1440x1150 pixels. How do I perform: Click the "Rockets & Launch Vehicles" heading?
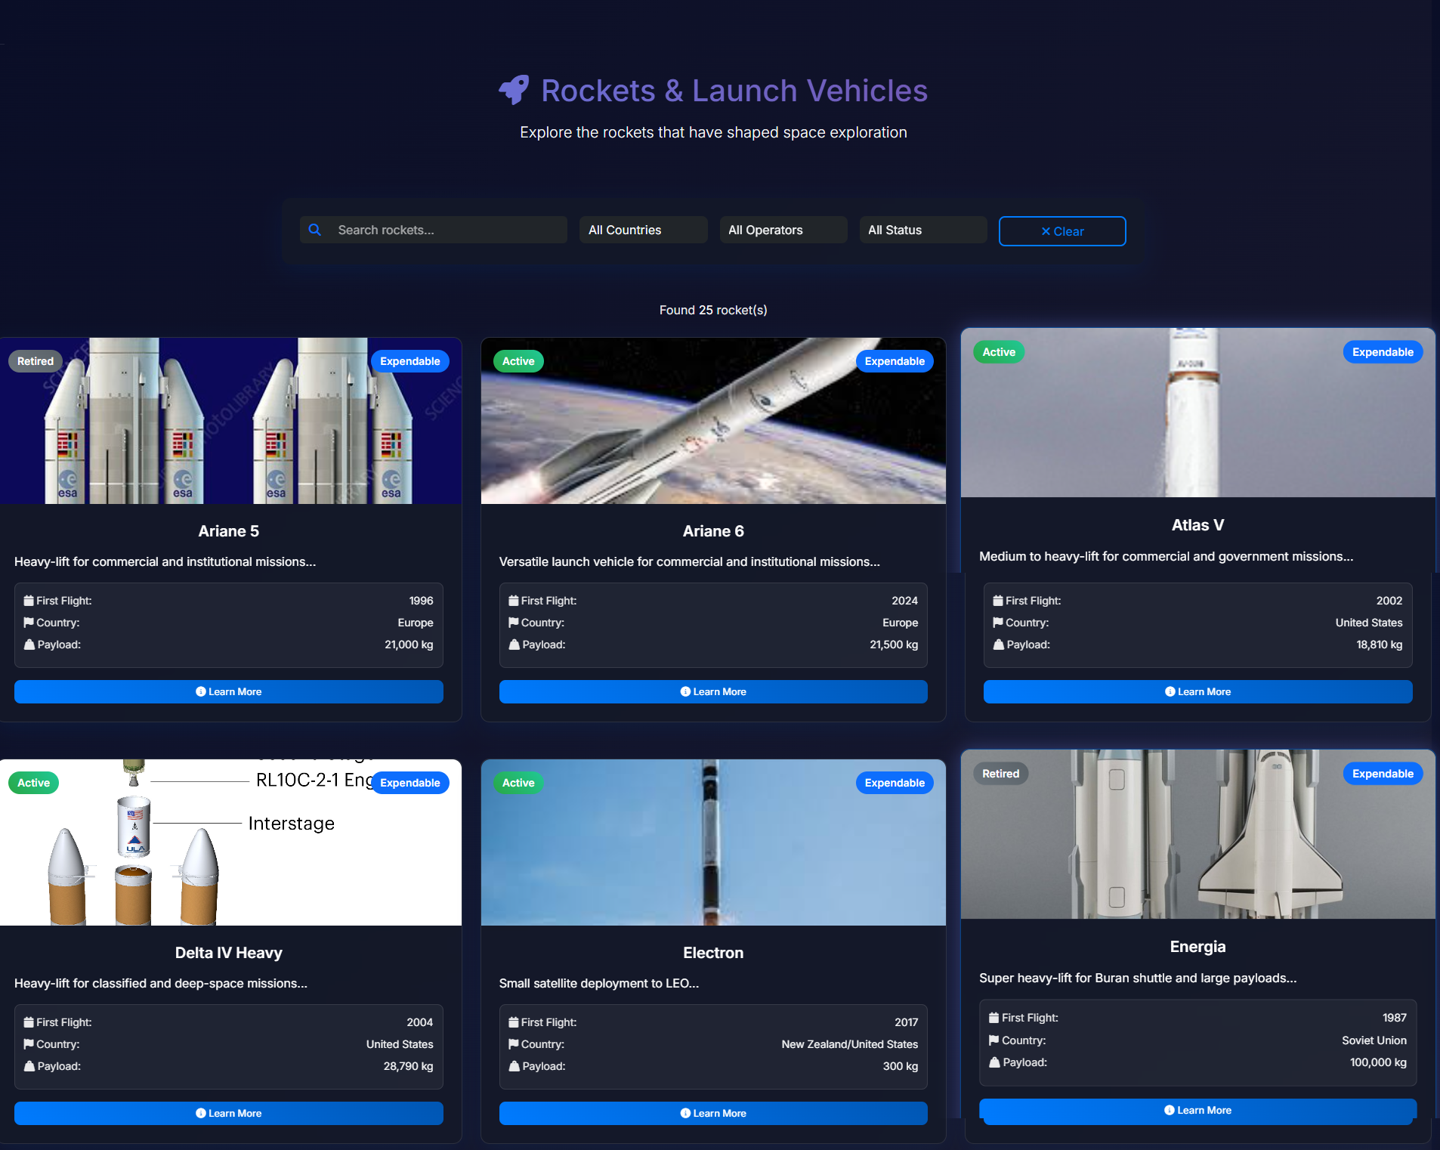coord(734,91)
